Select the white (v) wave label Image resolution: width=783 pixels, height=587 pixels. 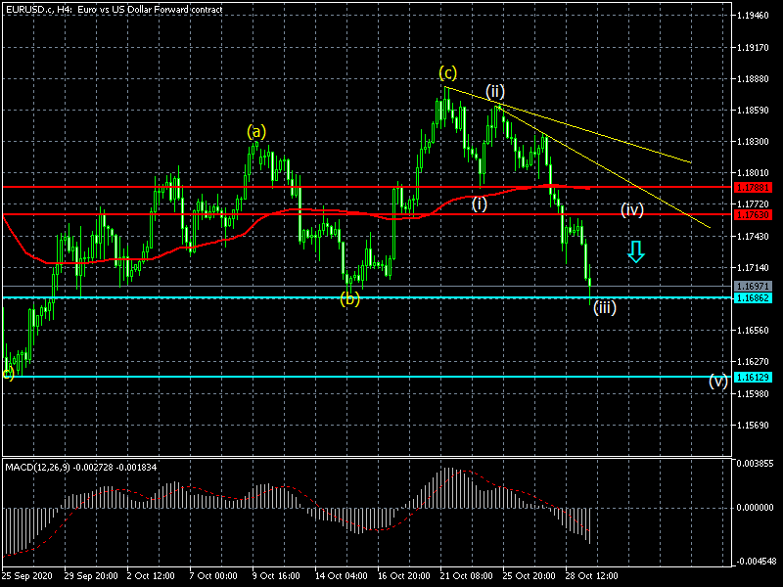718,382
